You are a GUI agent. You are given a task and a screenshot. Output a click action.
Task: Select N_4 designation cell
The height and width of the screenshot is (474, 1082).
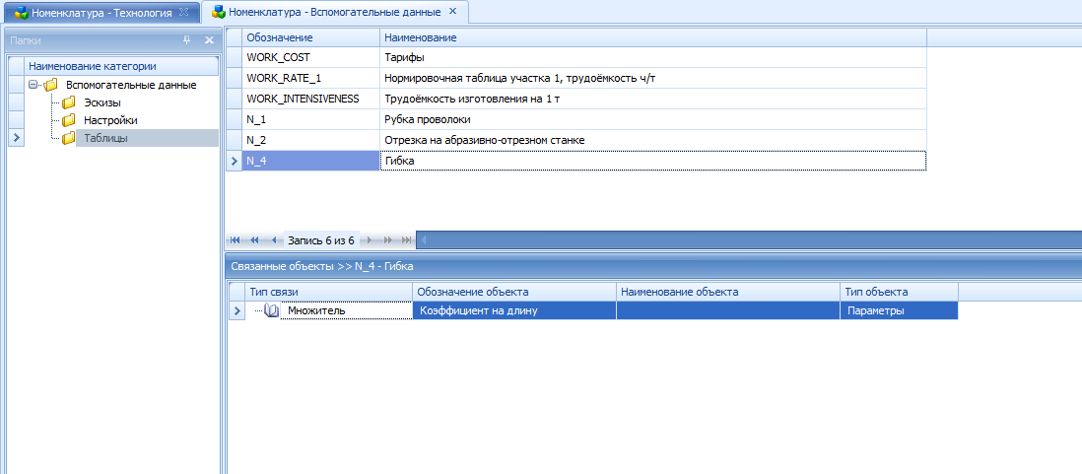(x=310, y=161)
